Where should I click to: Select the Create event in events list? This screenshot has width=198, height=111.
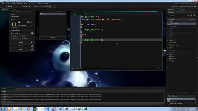click(x=53, y=14)
